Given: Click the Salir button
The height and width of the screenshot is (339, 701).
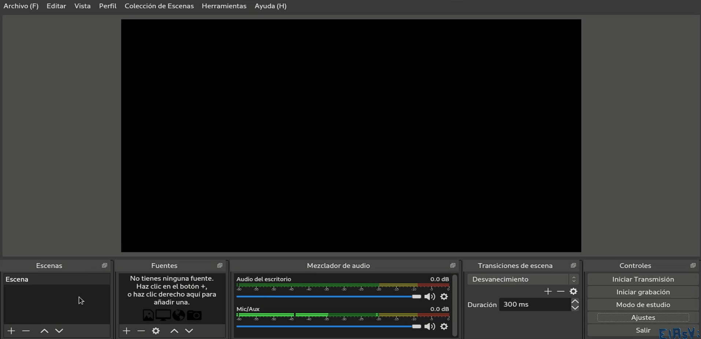Looking at the screenshot, I should pyautogui.click(x=643, y=330).
